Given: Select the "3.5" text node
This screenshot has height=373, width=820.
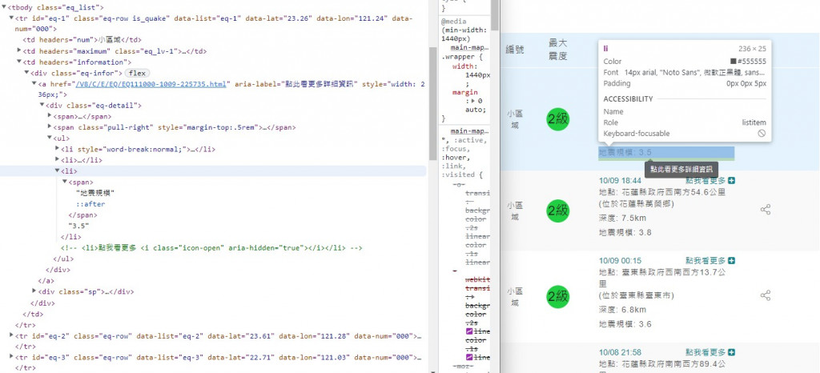Looking at the screenshot, I should pos(79,226).
